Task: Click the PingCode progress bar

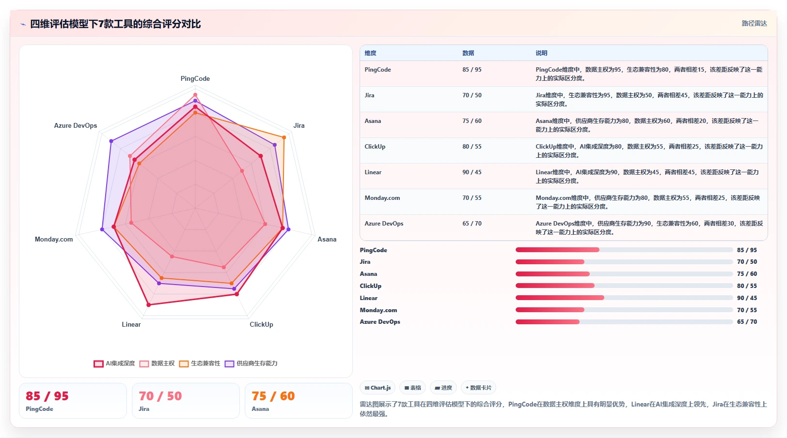Action: tap(624, 250)
